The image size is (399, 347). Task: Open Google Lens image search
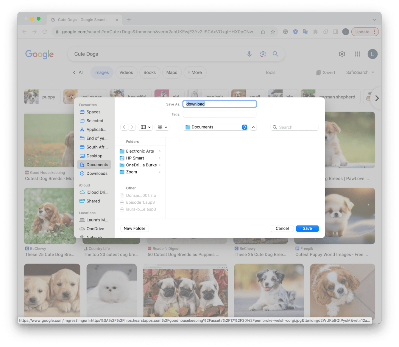pyautogui.click(x=263, y=54)
